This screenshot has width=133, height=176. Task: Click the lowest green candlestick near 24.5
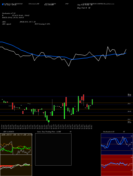pyautogui.click(x=49, y=121)
